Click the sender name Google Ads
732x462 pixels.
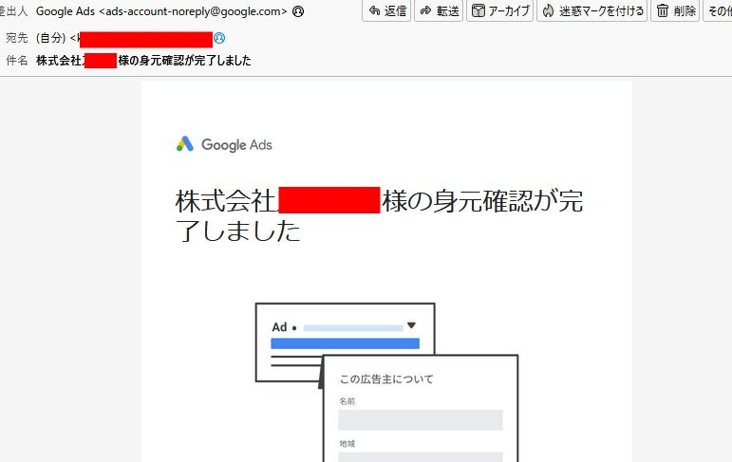66,11
